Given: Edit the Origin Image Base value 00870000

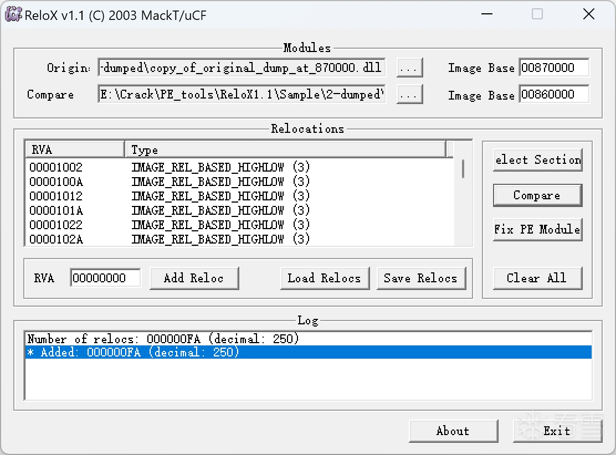Looking at the screenshot, I should tap(553, 68).
